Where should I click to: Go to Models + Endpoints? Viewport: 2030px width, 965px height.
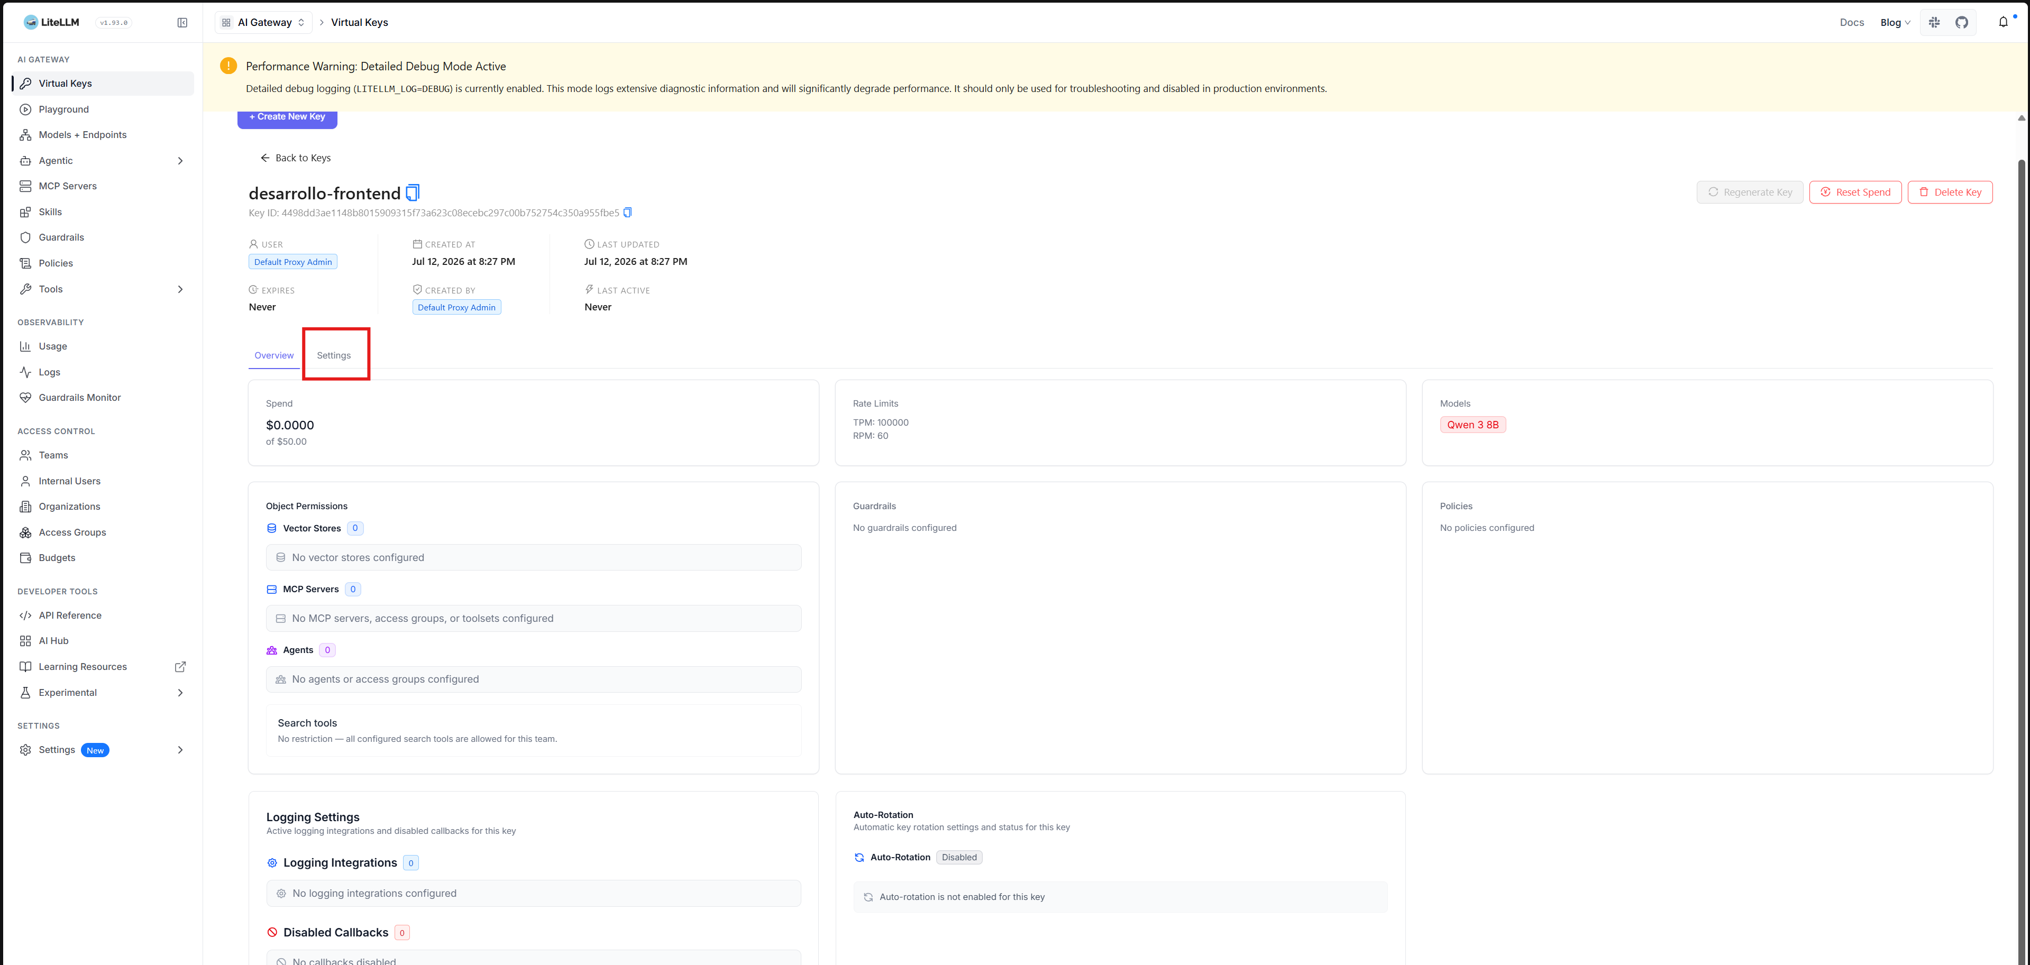point(103,135)
